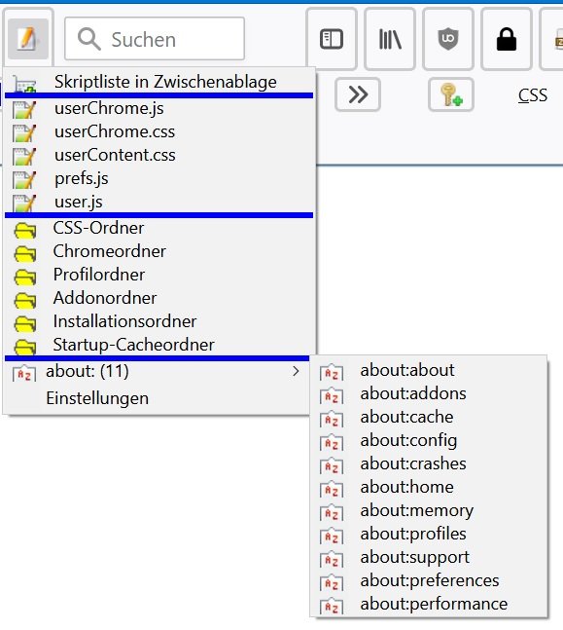The image size is (563, 630).
Task: Click the CSS toolbar button
Action: [x=533, y=95]
